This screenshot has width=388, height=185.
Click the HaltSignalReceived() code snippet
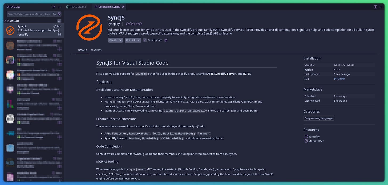point(179,134)
